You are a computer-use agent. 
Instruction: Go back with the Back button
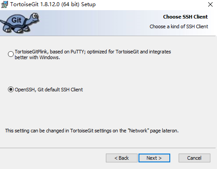122,158
